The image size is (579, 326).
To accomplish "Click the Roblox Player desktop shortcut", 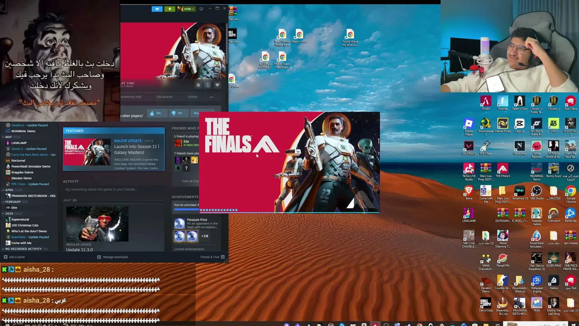I will (469, 127).
